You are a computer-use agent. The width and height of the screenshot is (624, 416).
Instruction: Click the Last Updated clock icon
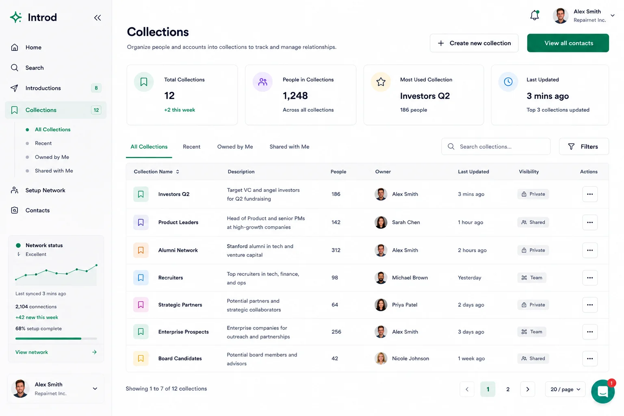click(x=508, y=82)
